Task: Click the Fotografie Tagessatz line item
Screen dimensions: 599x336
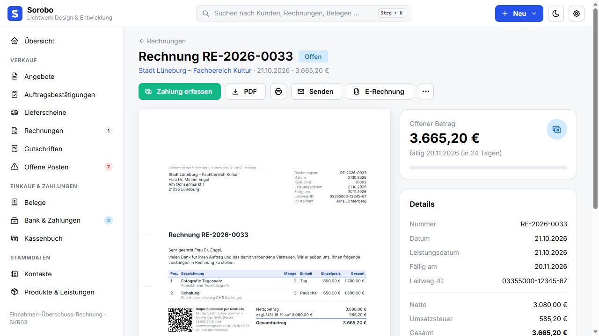Action: (267, 283)
